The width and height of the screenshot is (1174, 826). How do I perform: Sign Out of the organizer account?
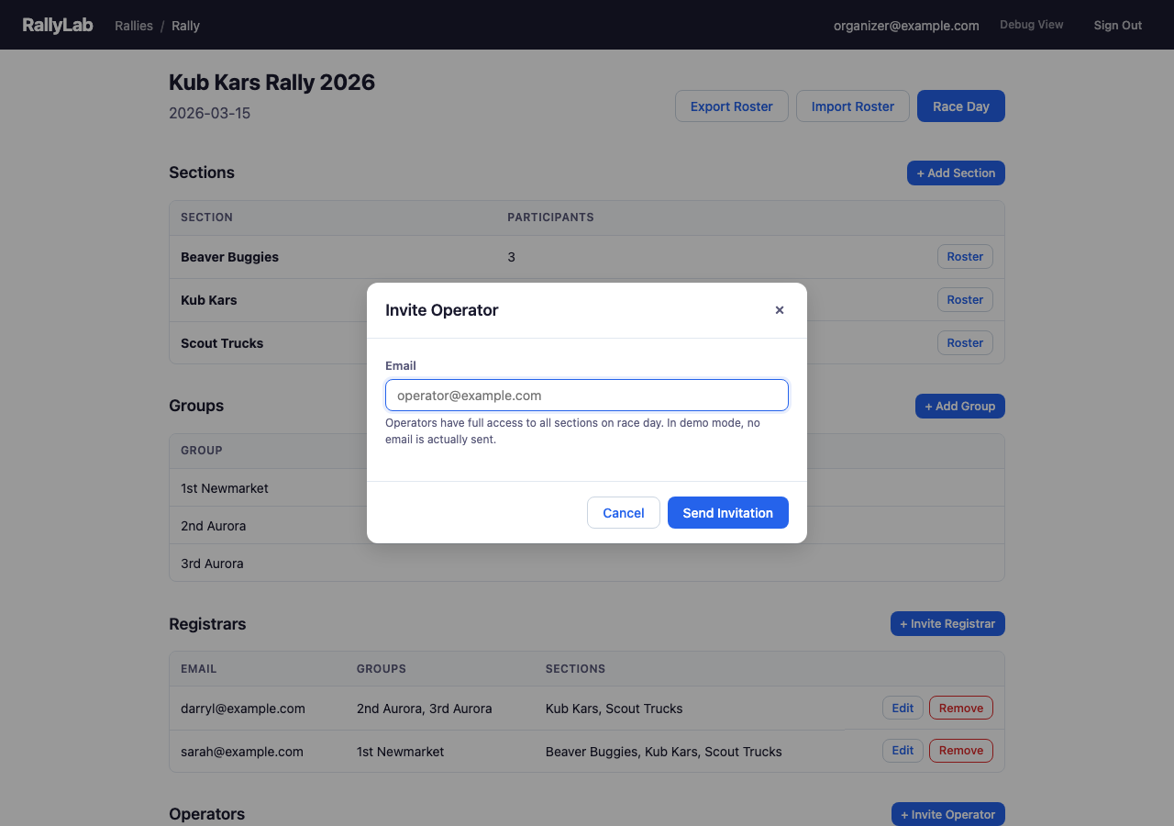tap(1117, 26)
